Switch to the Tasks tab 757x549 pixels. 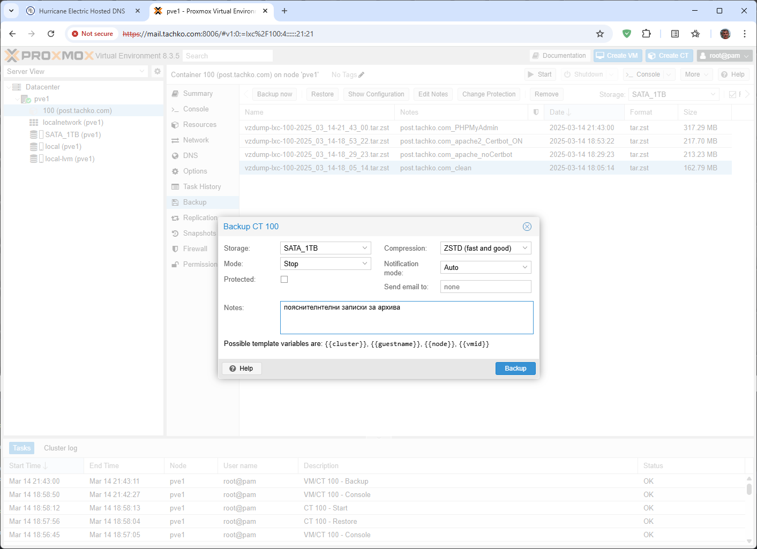tap(22, 448)
